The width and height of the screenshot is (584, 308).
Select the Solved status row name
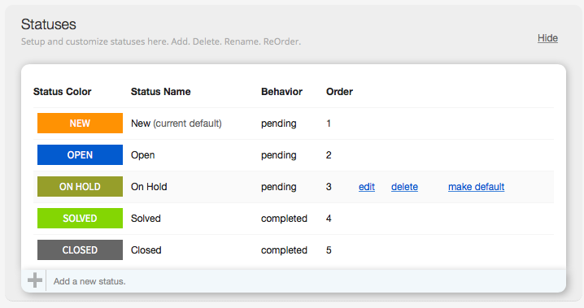(x=146, y=219)
